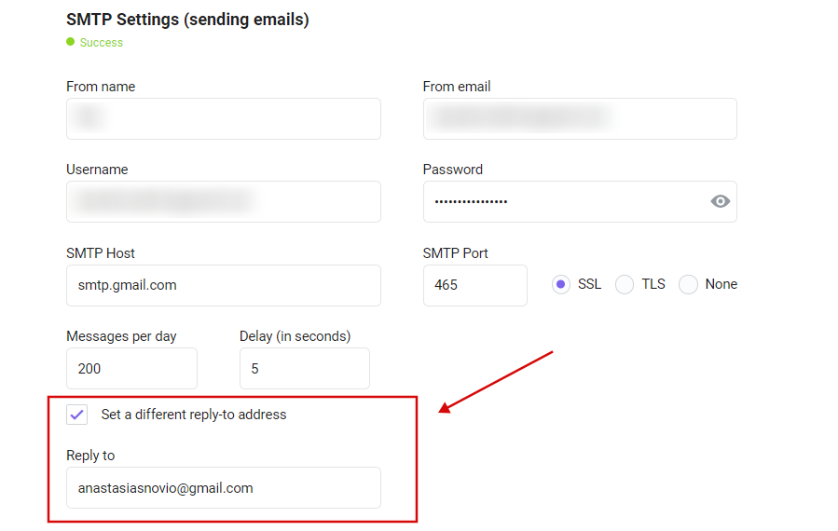Click the 'Messages per day' label text

pyautogui.click(x=121, y=336)
